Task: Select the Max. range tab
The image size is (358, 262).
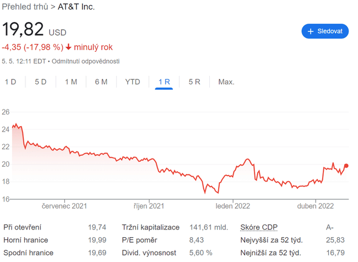Action: coord(226,82)
